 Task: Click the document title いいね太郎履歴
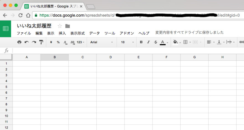click(x=34, y=26)
